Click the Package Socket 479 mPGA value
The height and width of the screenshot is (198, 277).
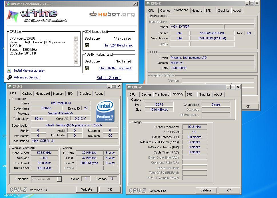[61, 113]
